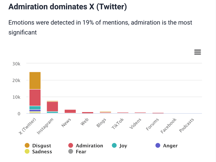This screenshot has width=216, height=162.
Task: Click the purple Anger legend dot
Action: (x=158, y=146)
